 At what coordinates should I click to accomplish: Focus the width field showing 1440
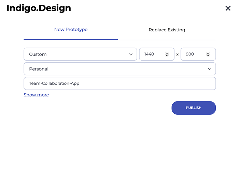157,54
